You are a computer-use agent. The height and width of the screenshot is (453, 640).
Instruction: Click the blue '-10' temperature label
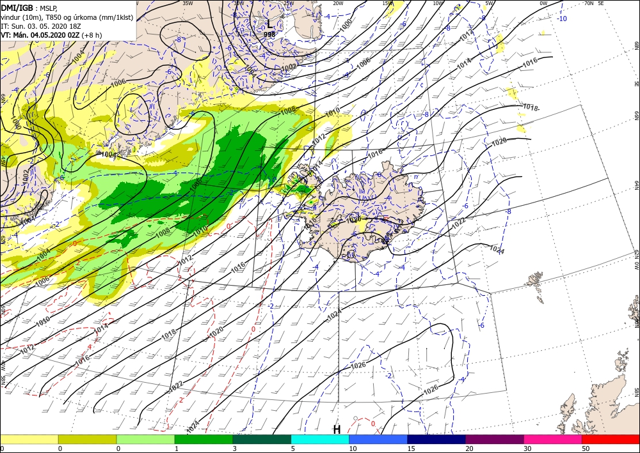[x=563, y=19]
